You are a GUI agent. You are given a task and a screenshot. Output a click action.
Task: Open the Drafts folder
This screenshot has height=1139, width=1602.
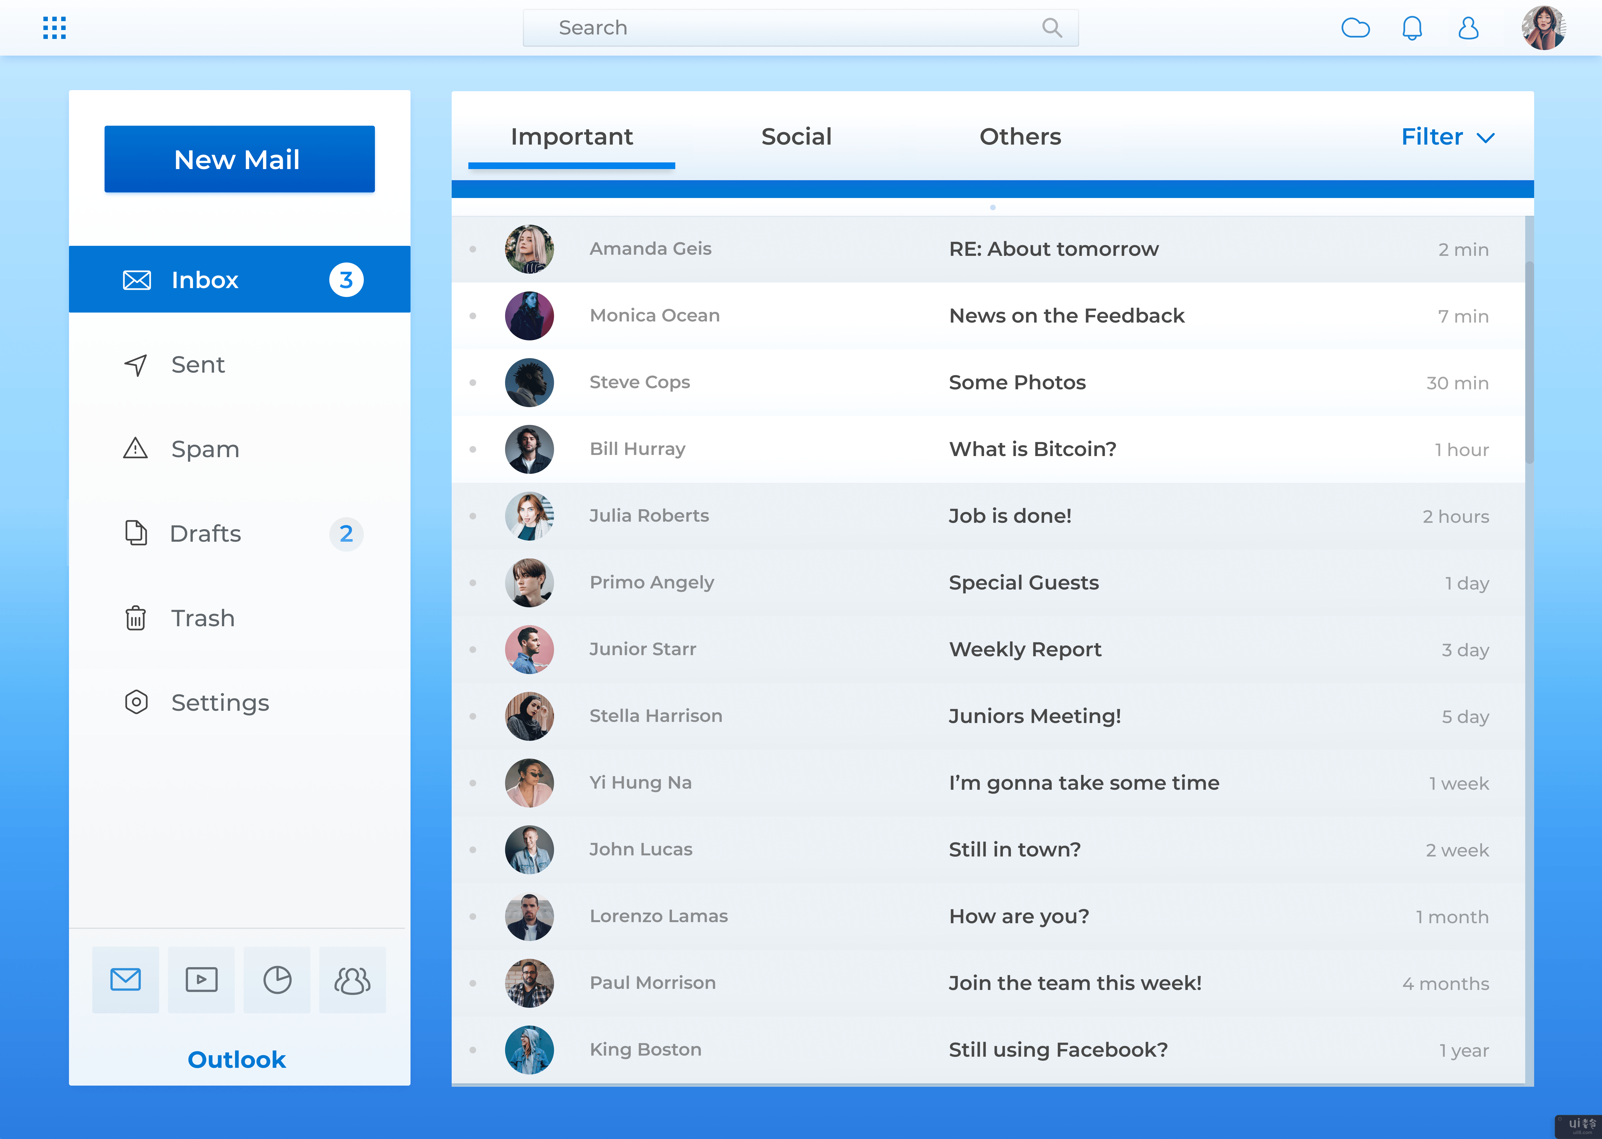[x=206, y=534]
